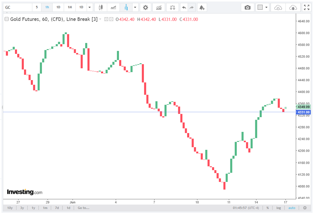Open the layout square dropdown arrow
Viewport: 314px width, 214px height.
(x=266, y=7)
